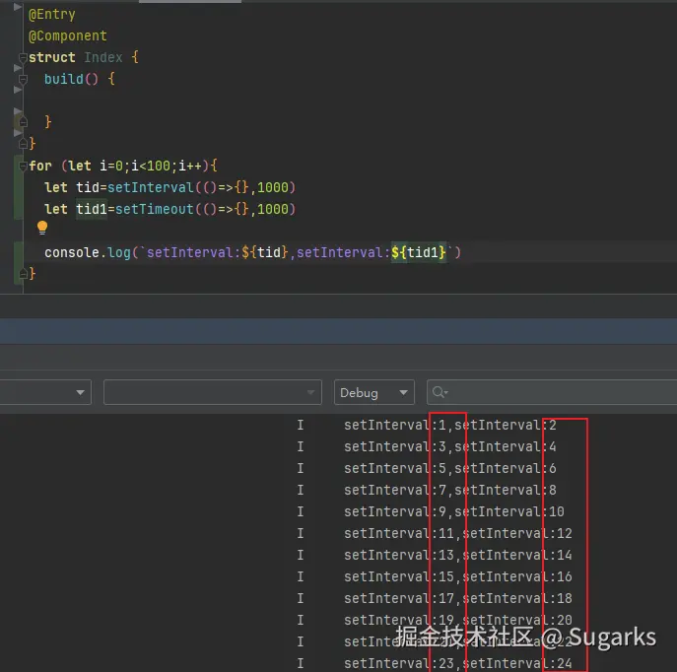Select log line setInterval:13,setInterval:14
This screenshot has height=672, width=677.
pyautogui.click(x=457, y=555)
